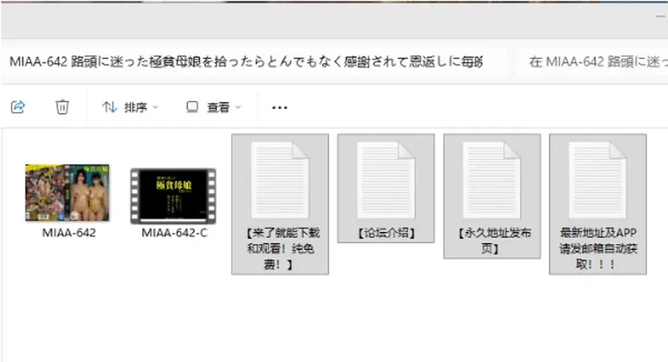Viewport: 668px width, 362px height.
Task: Select the MIAA-642-C video file thumbnail
Action: point(173,196)
